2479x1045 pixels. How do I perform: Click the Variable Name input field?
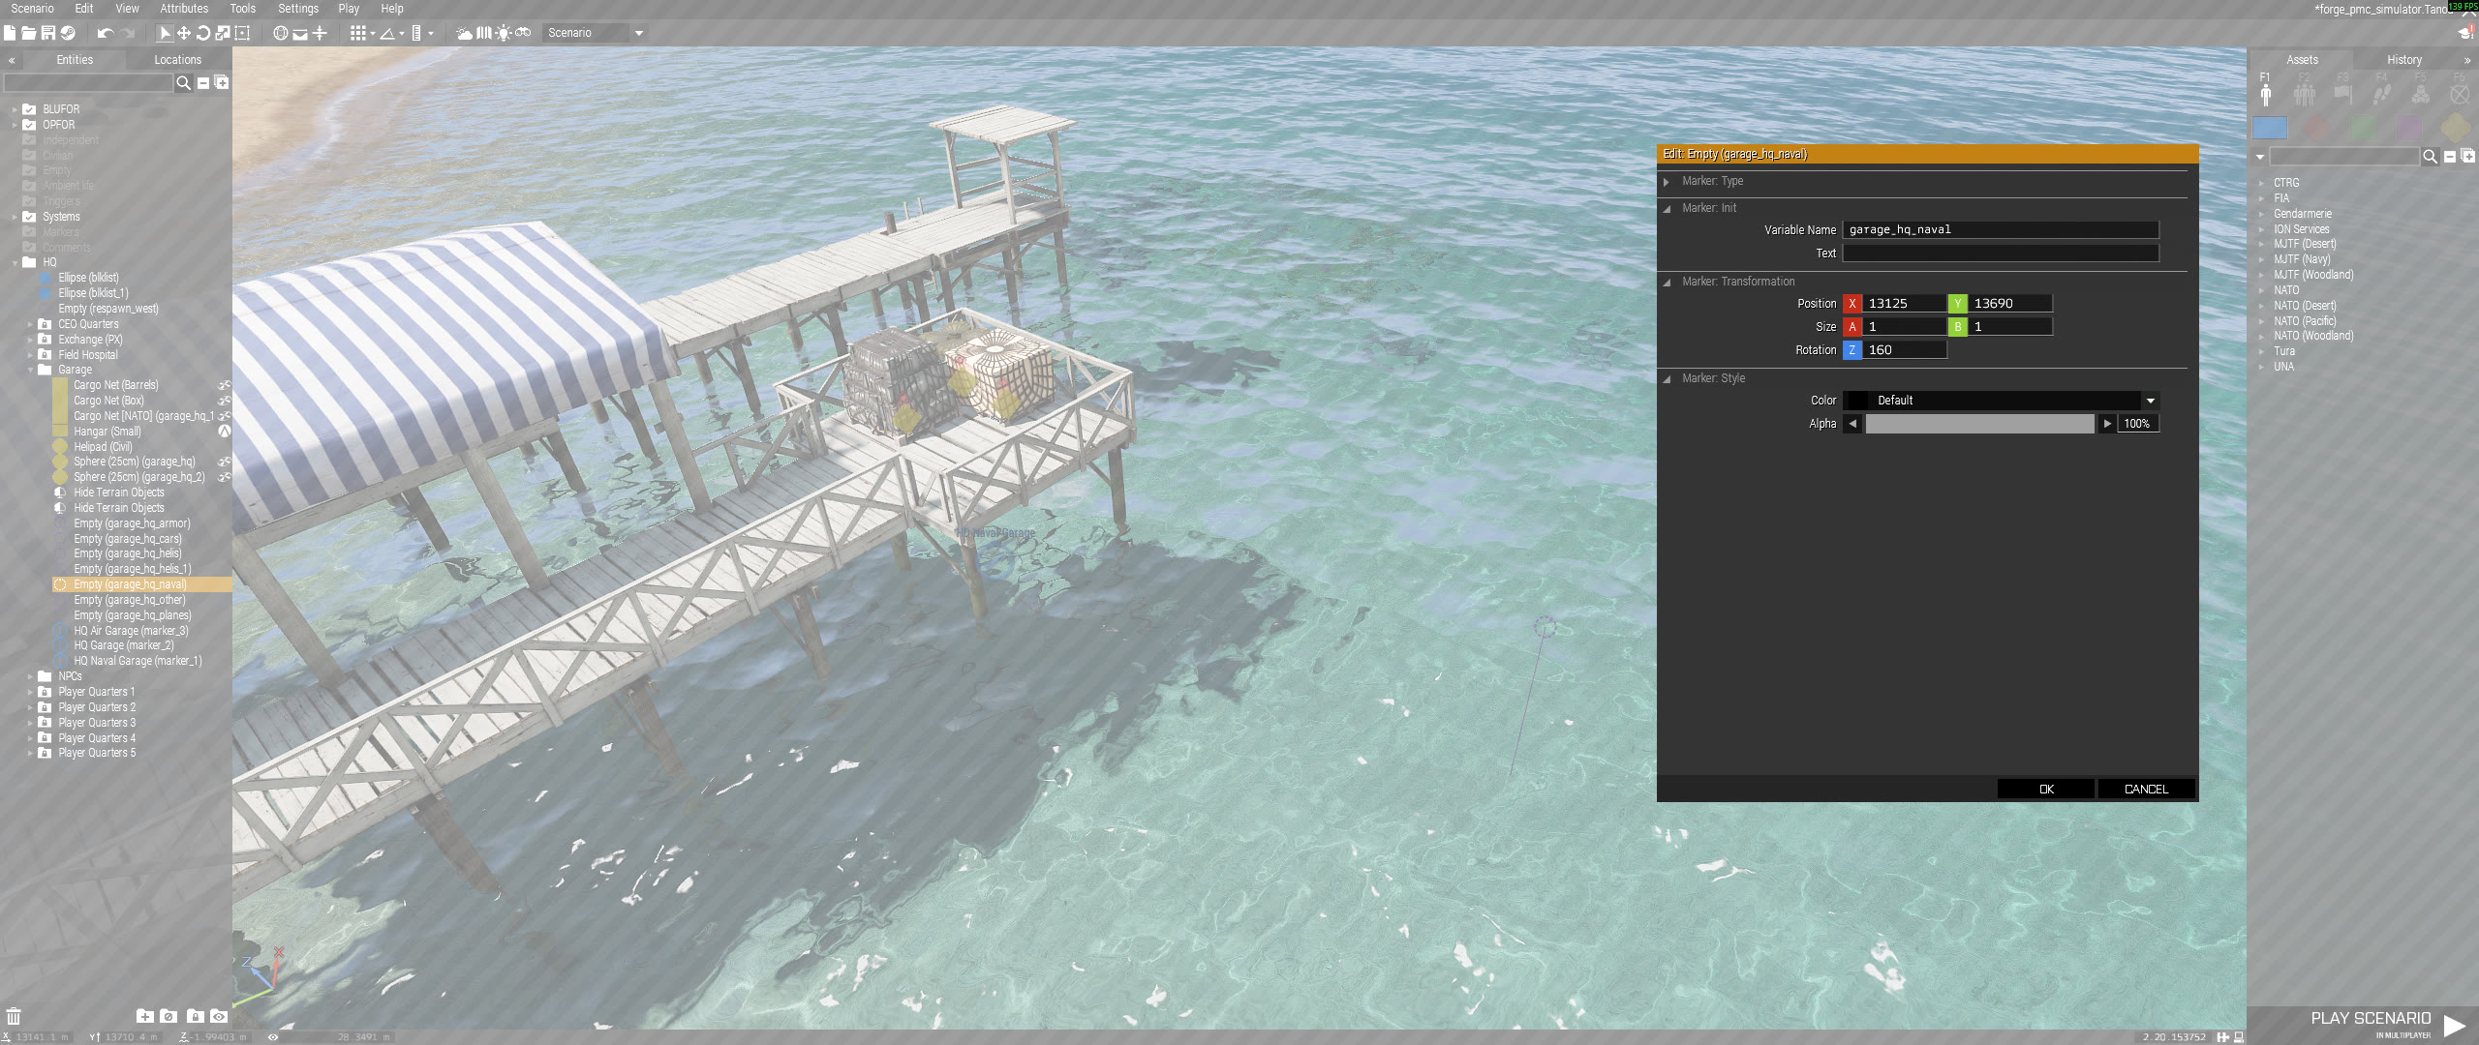point(2001,230)
